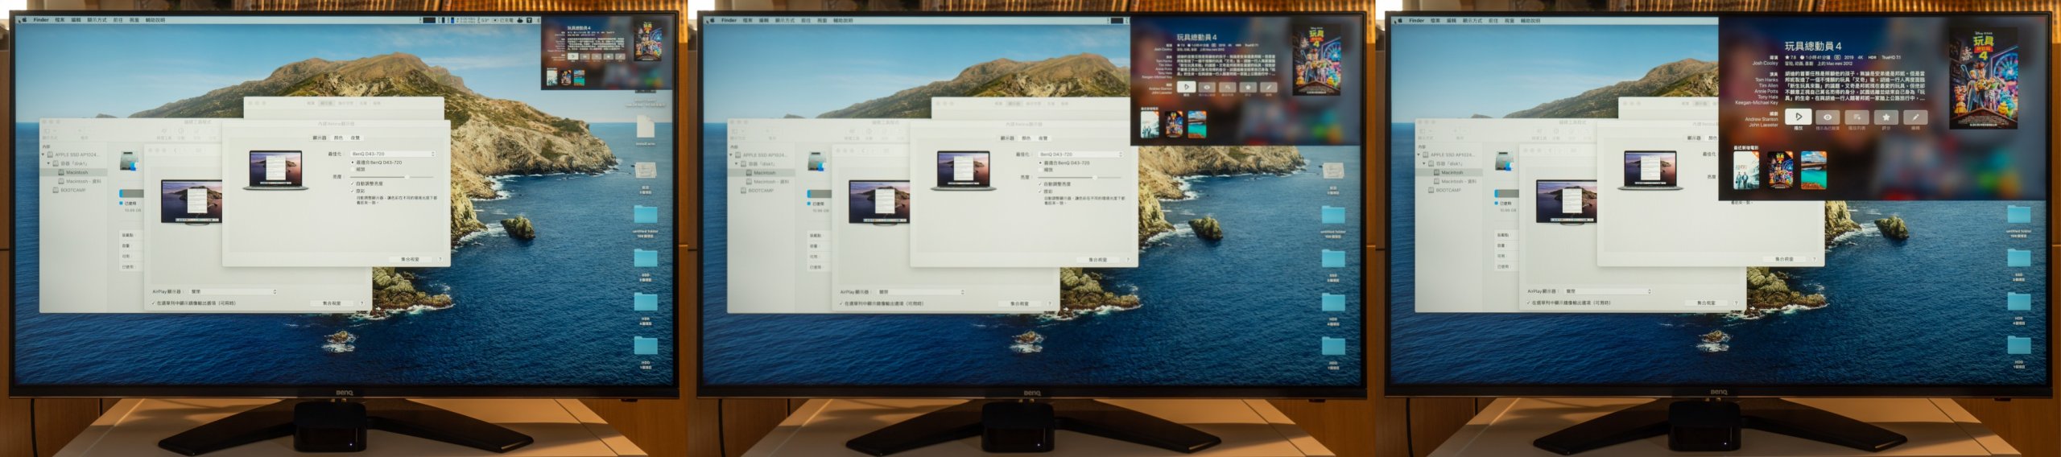Click the help question mark beside 集合視窗 on the left monitor
The image size is (2061, 457).
pyautogui.click(x=440, y=259)
